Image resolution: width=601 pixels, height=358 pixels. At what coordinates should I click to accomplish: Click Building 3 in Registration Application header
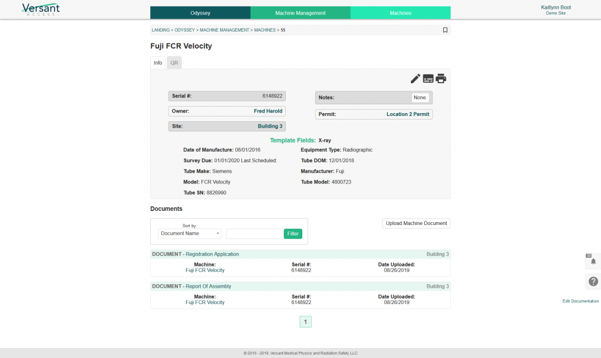click(437, 254)
